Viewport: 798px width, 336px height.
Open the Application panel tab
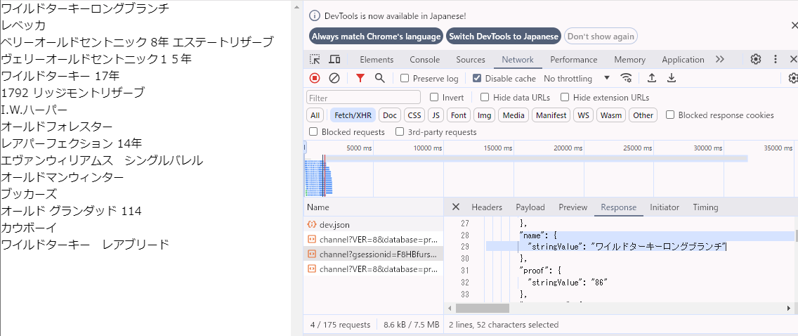(683, 60)
